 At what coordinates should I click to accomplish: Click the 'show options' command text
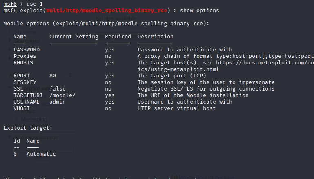tap(199, 11)
